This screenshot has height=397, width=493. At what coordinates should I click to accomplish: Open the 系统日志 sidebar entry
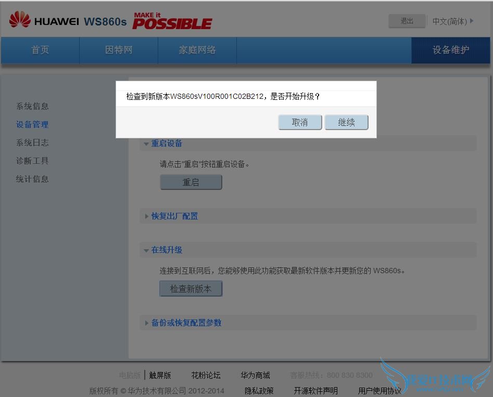point(32,143)
